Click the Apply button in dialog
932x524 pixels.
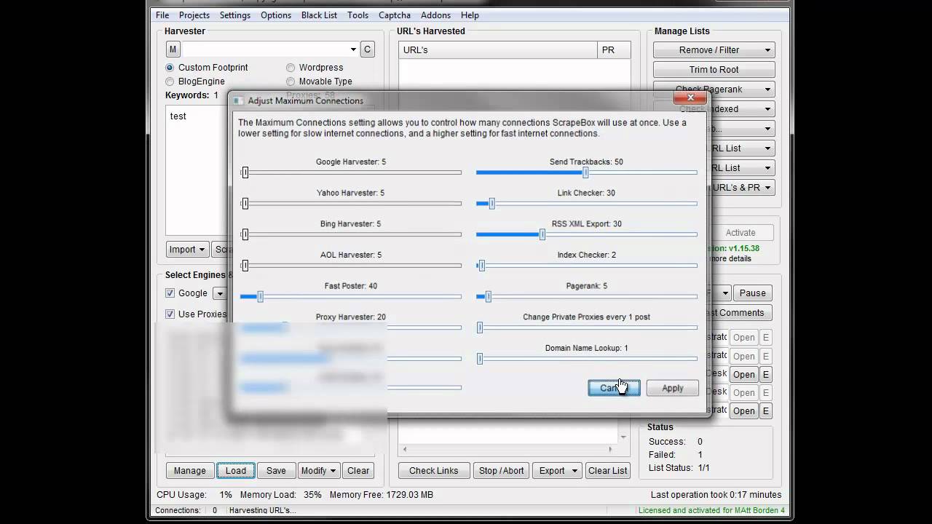[673, 389]
